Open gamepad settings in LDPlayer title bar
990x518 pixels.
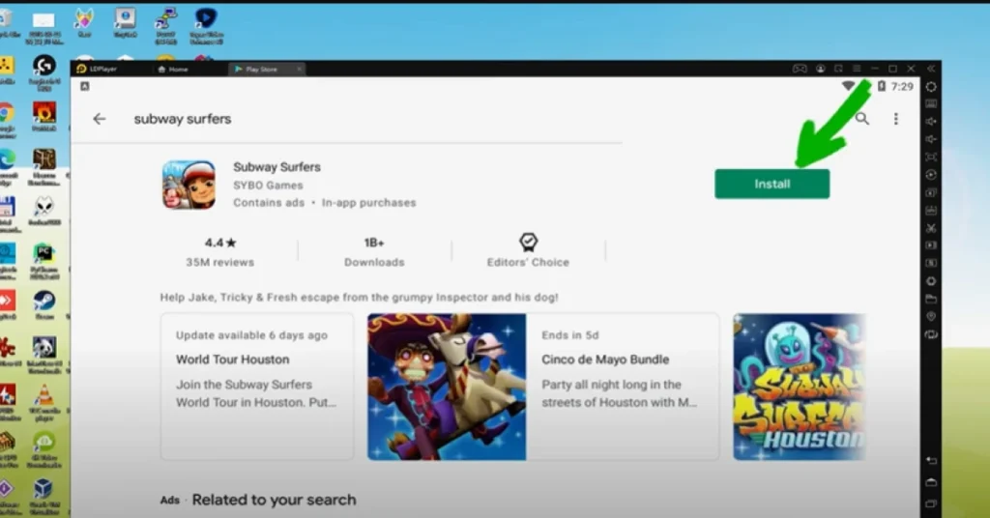[800, 69]
